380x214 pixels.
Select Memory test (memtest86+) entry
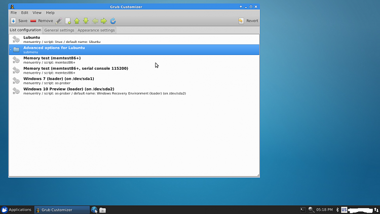[134, 60]
